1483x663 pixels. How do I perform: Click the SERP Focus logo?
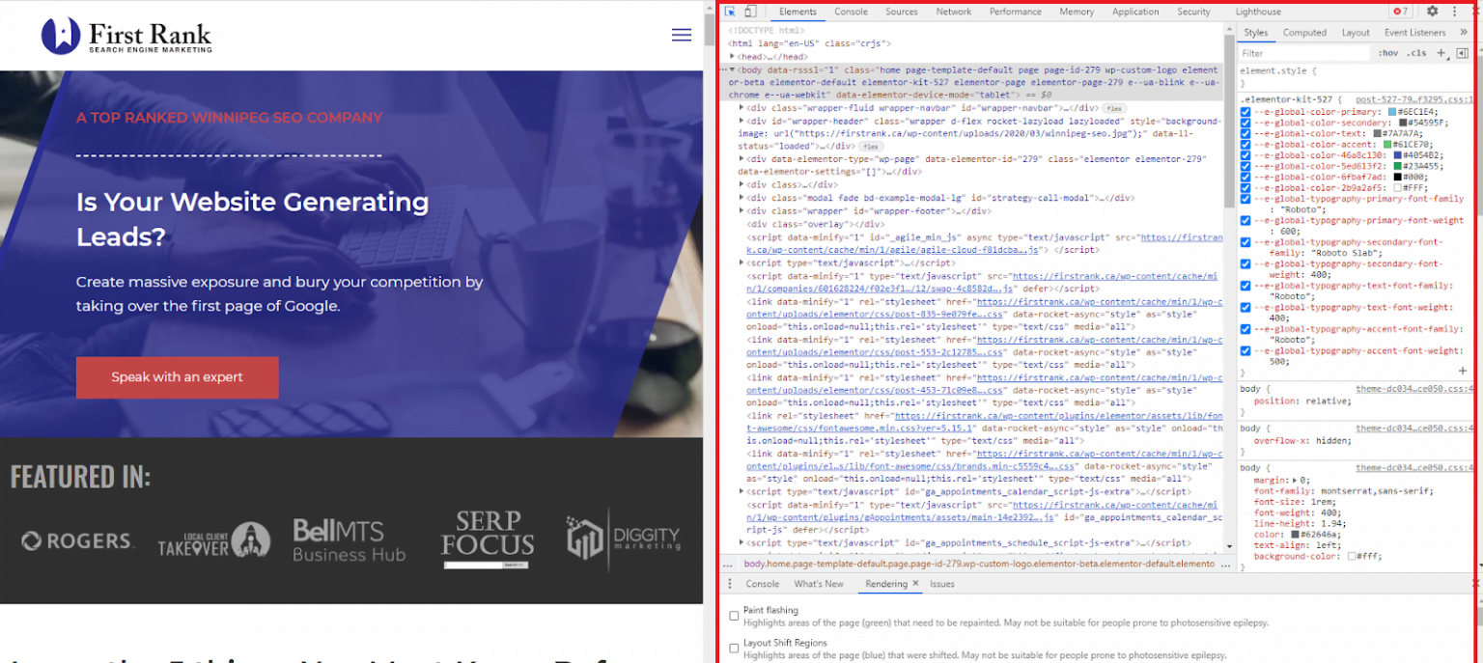click(x=488, y=538)
